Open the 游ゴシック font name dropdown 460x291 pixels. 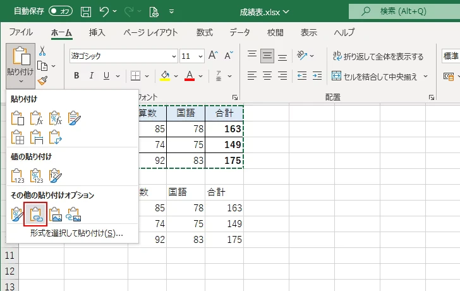171,56
